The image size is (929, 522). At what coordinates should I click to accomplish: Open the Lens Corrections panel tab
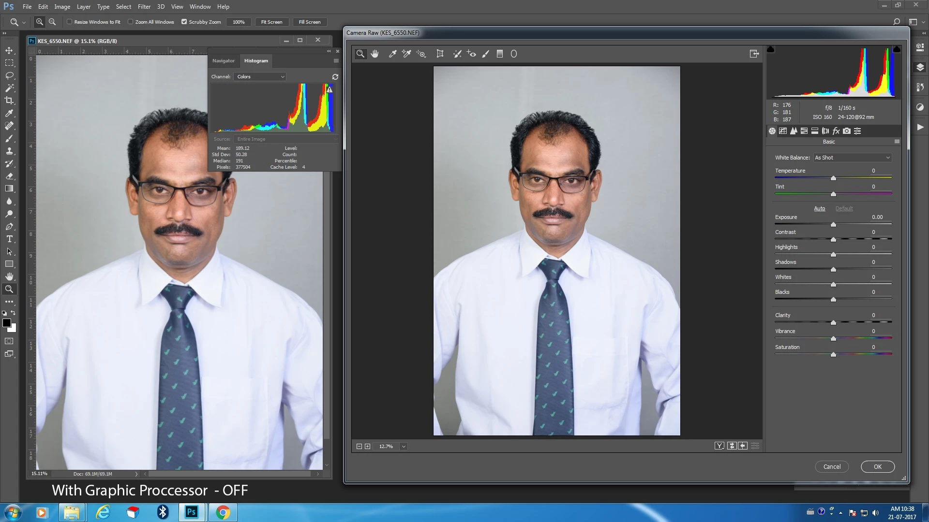[x=825, y=131]
